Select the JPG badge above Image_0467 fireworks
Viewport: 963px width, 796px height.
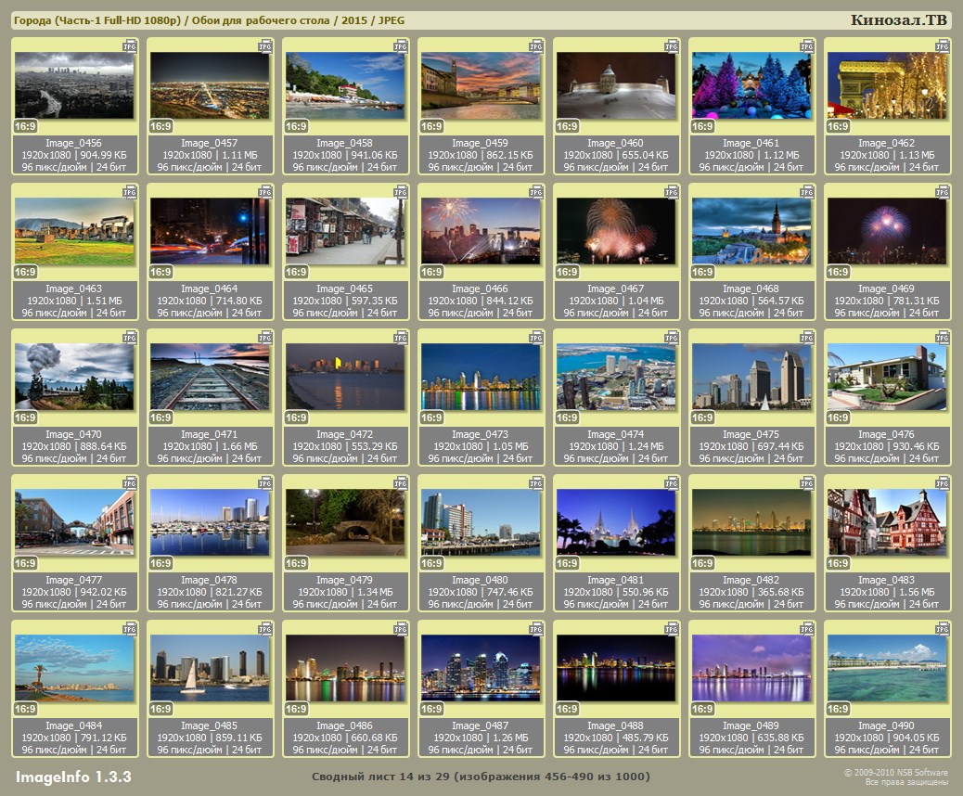tap(671, 190)
